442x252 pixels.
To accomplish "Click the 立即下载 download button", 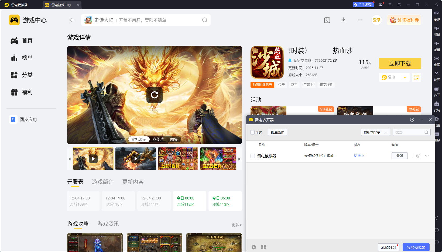I will (400, 63).
